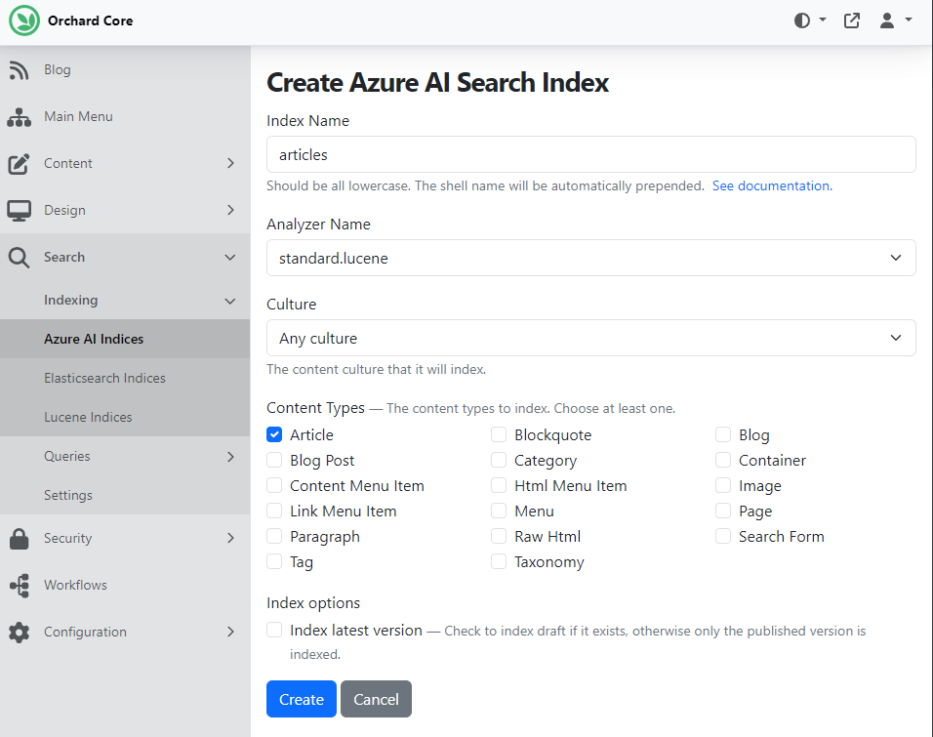Click the Create button
This screenshot has width=933, height=737.
click(x=302, y=699)
